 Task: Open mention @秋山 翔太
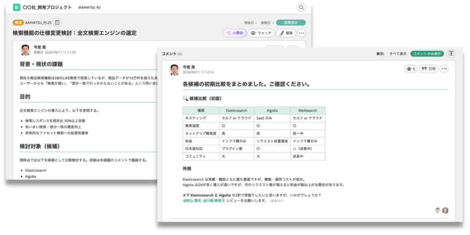[192, 201]
